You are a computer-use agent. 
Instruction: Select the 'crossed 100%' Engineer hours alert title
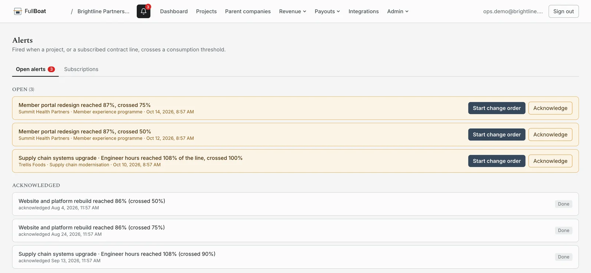(x=130, y=158)
